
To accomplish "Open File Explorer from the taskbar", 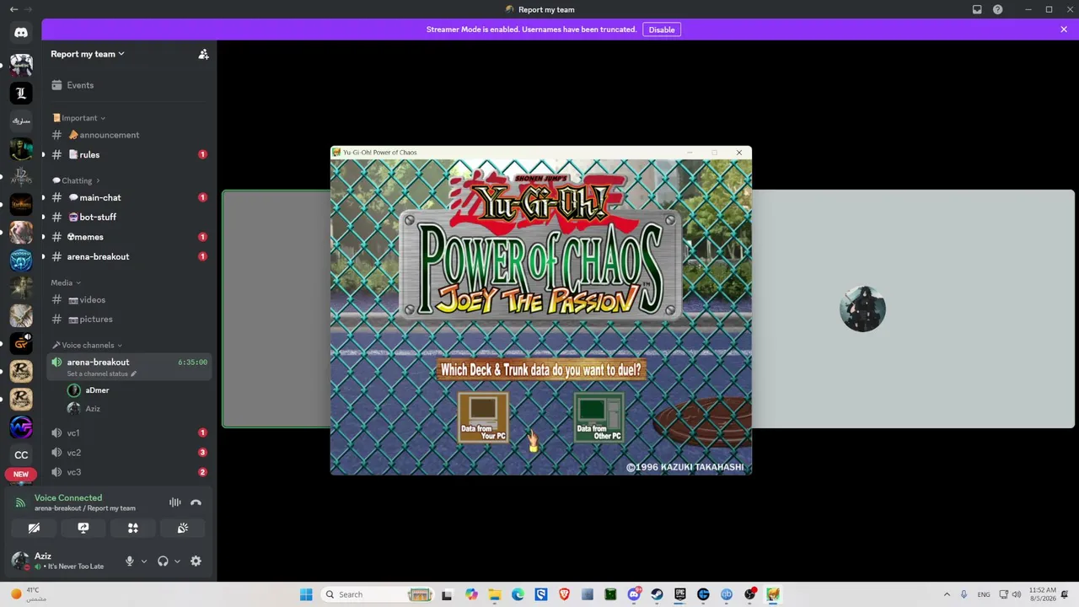I will tap(495, 594).
